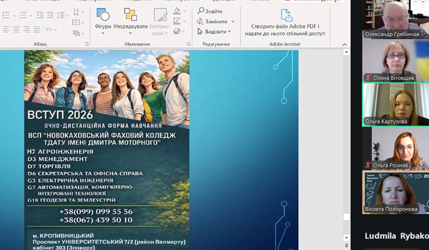Viewport: 429px width, 250px height.
Task: Expand the Виділити selection dropdown
Action: 229,32
